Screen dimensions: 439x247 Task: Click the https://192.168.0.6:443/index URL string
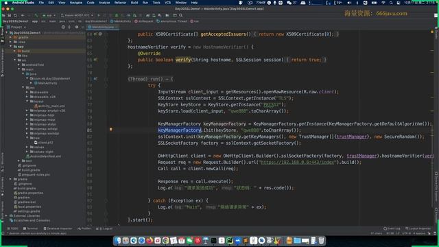[x=297, y=162]
